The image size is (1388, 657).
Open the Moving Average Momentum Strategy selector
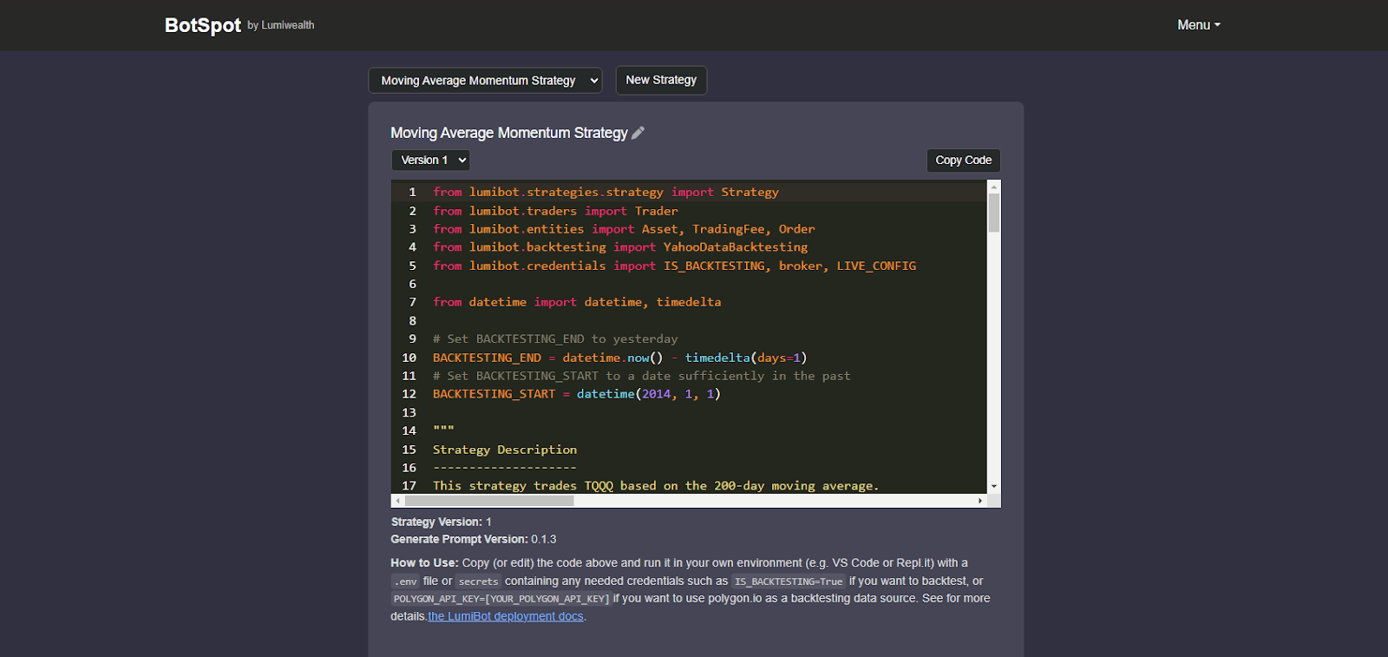(x=485, y=81)
